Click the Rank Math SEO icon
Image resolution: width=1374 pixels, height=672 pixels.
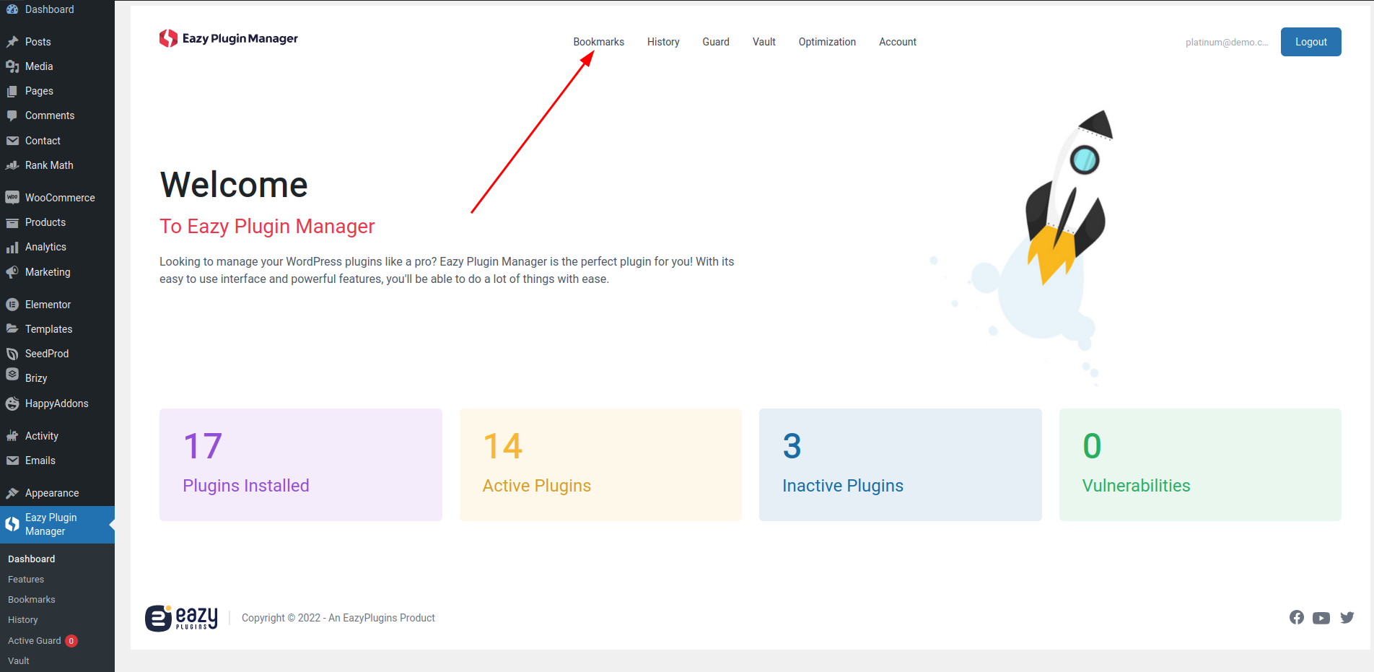[x=12, y=165]
